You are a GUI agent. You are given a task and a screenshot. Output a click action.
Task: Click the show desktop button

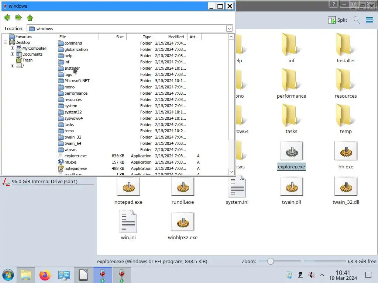coord(368,275)
